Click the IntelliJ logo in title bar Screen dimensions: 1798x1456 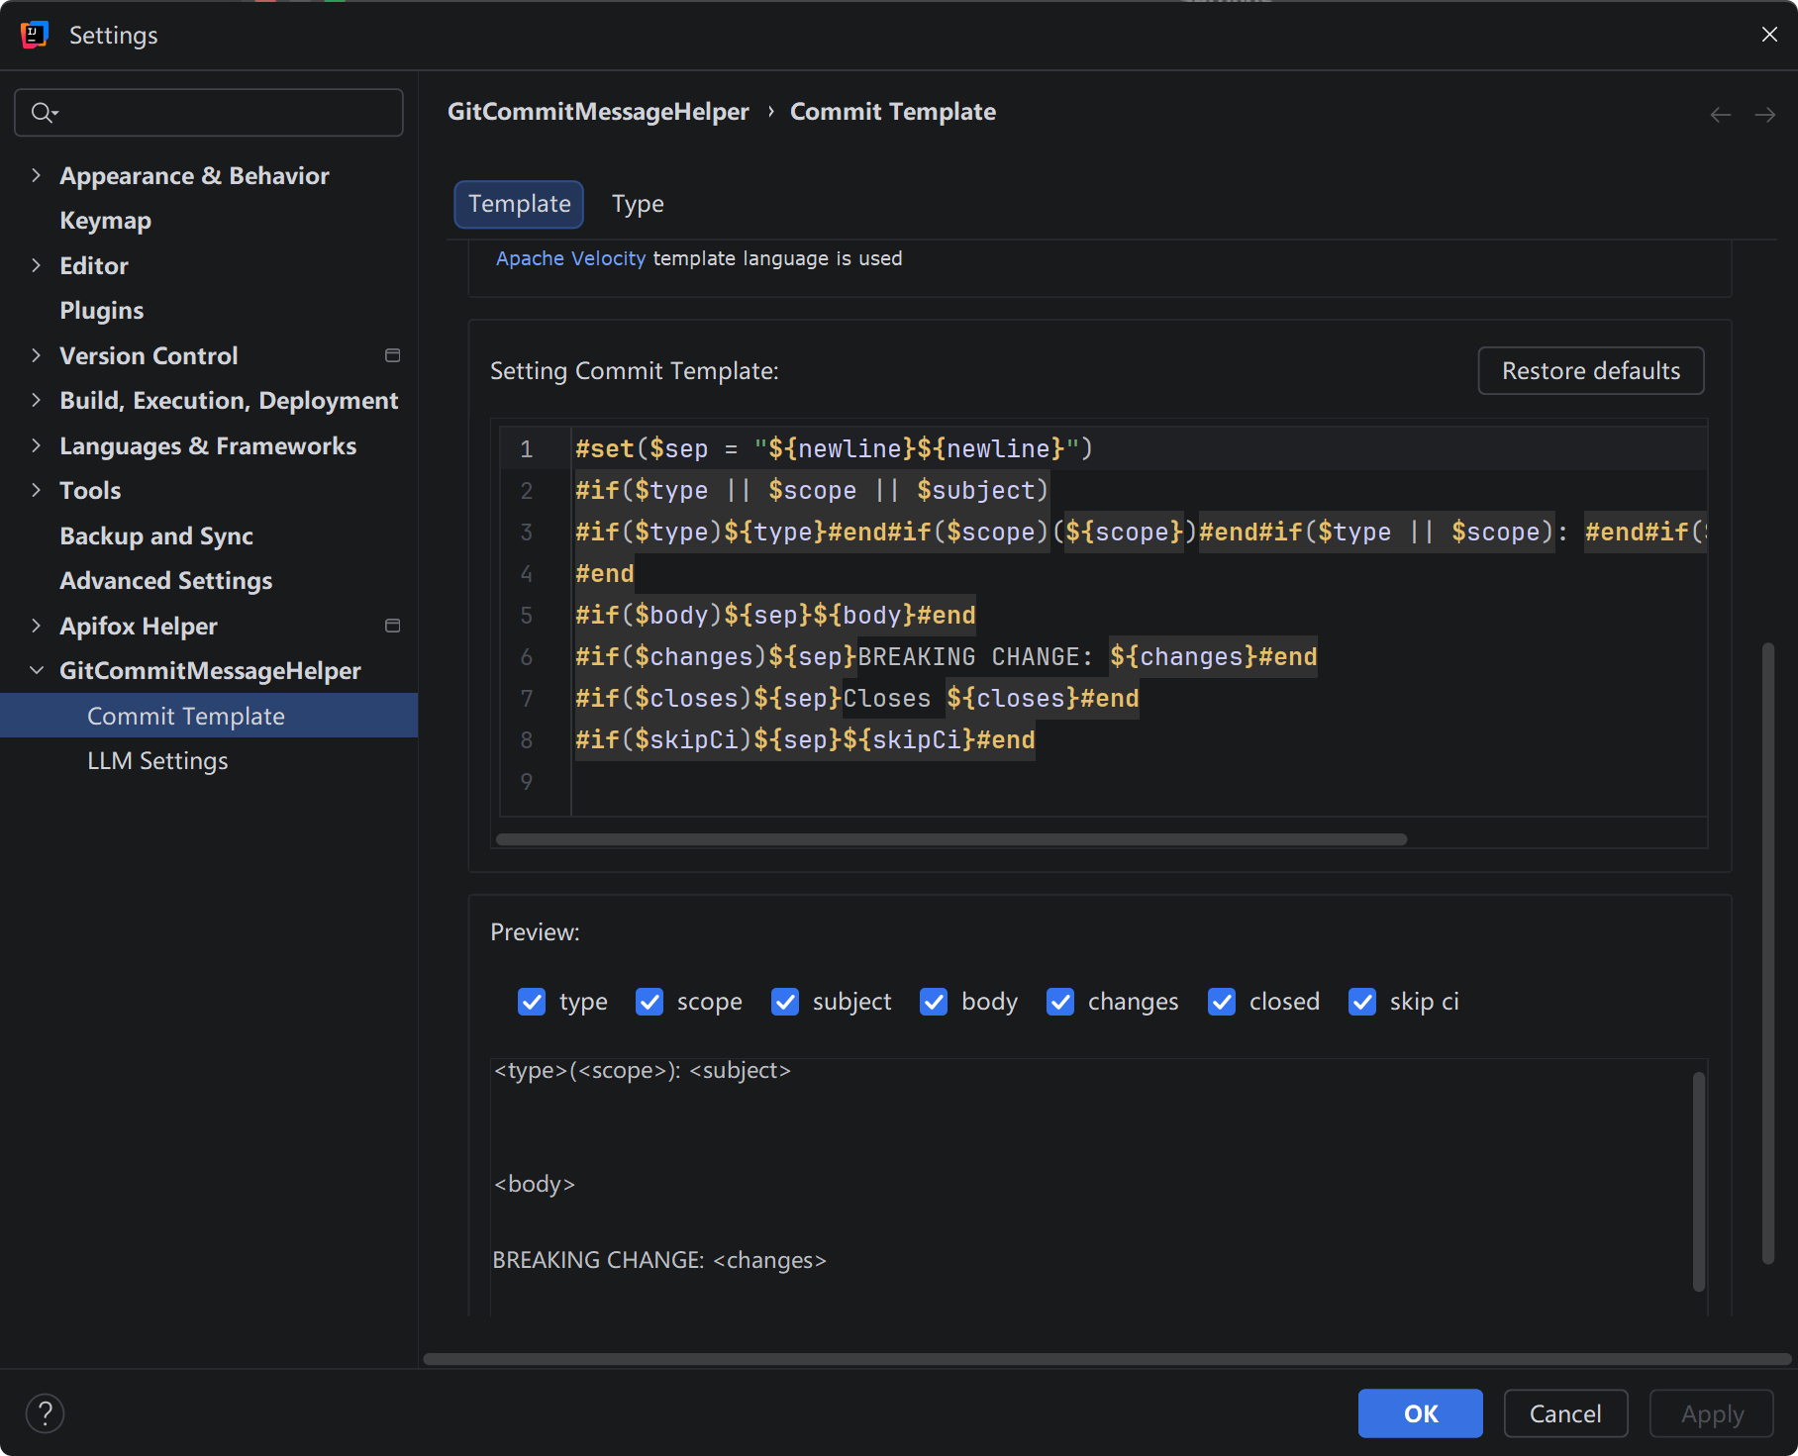(35, 35)
